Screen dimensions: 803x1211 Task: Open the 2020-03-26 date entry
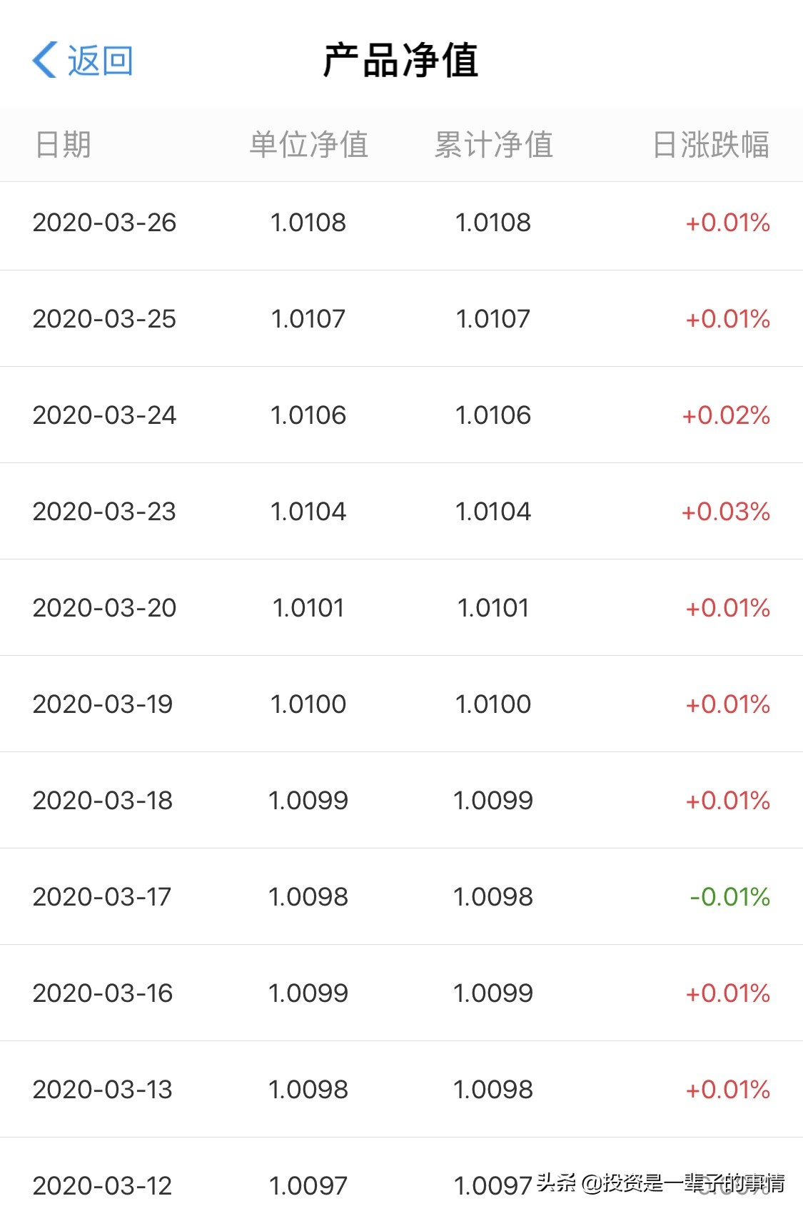pyautogui.click(x=104, y=223)
